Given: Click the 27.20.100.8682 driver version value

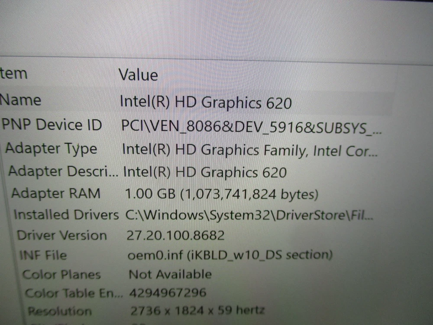Looking at the screenshot, I should (175, 236).
